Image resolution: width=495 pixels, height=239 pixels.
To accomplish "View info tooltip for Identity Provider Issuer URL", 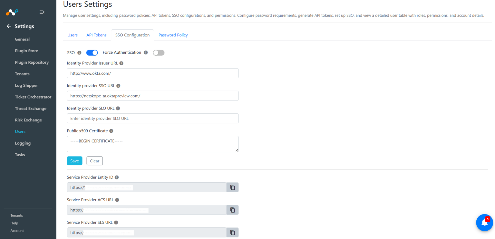I will click(121, 63).
